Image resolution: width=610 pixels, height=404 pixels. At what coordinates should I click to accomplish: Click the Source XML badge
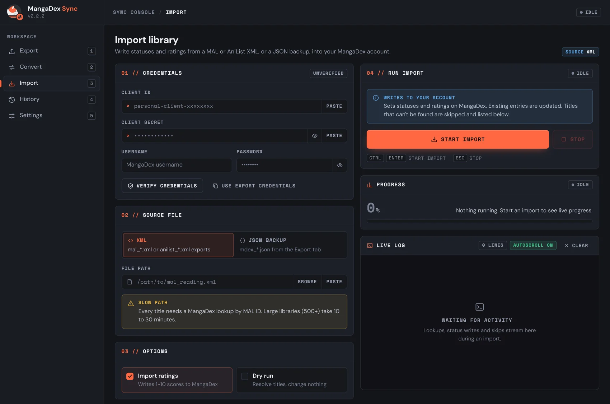[580, 52]
